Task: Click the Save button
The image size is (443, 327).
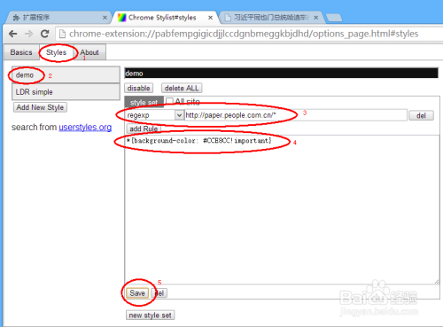Action: click(x=137, y=293)
